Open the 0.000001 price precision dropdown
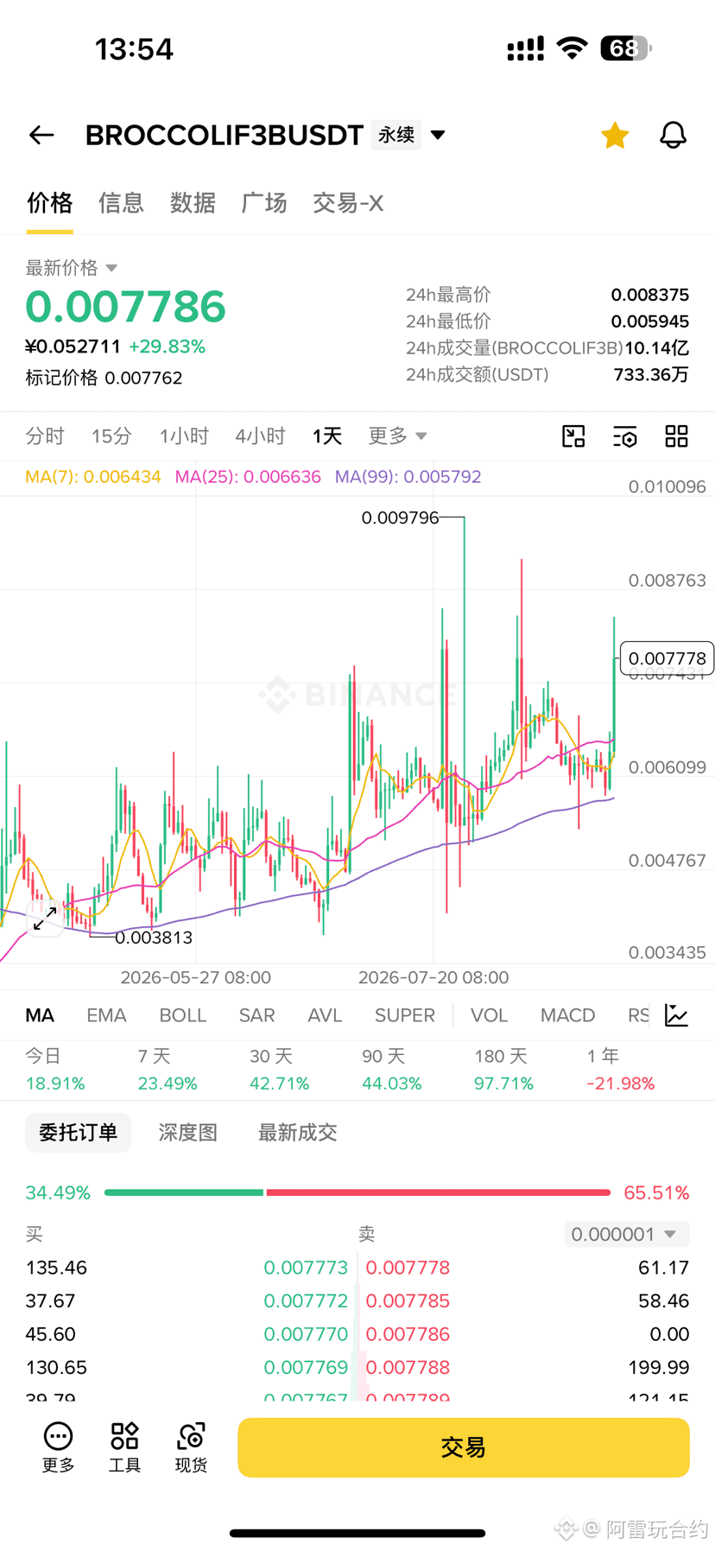 tap(627, 1234)
